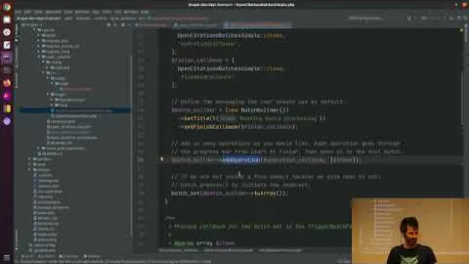Open the Show Applications grid icon
Viewport: 469px width, 264px height.
(7, 257)
